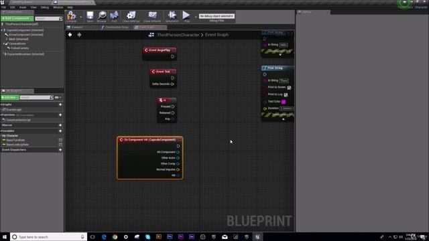Toggle BaseLookUpRate variable visibility
The image size is (429, 241).
(x=60, y=145)
